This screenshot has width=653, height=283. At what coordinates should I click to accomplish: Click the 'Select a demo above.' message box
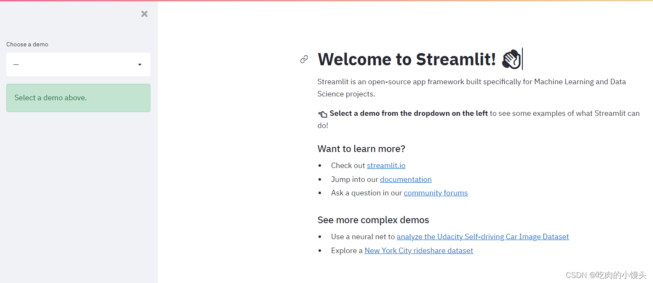tap(78, 98)
